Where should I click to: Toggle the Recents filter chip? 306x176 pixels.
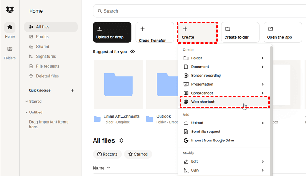pos(107,154)
